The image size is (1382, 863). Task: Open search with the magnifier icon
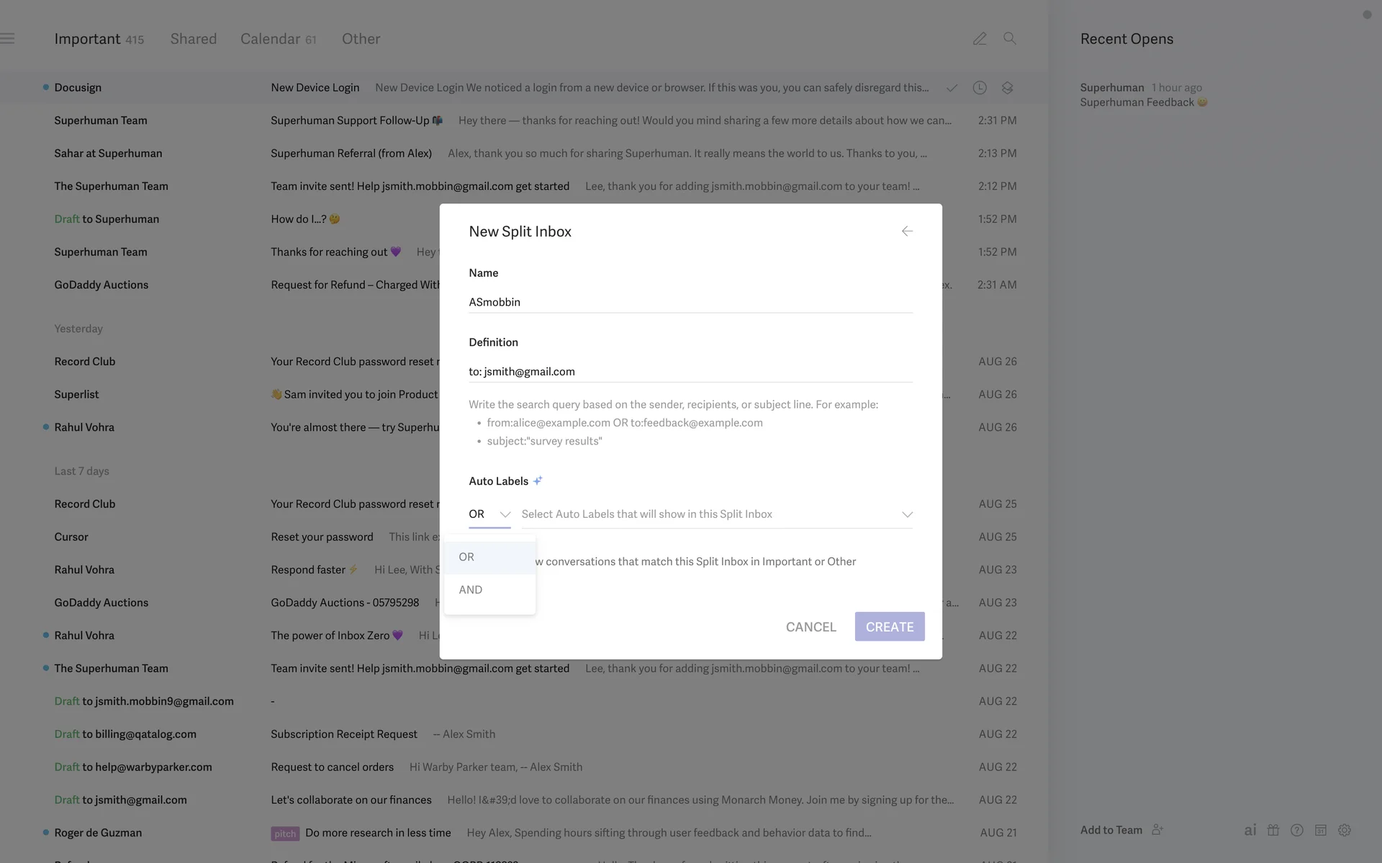(1010, 39)
